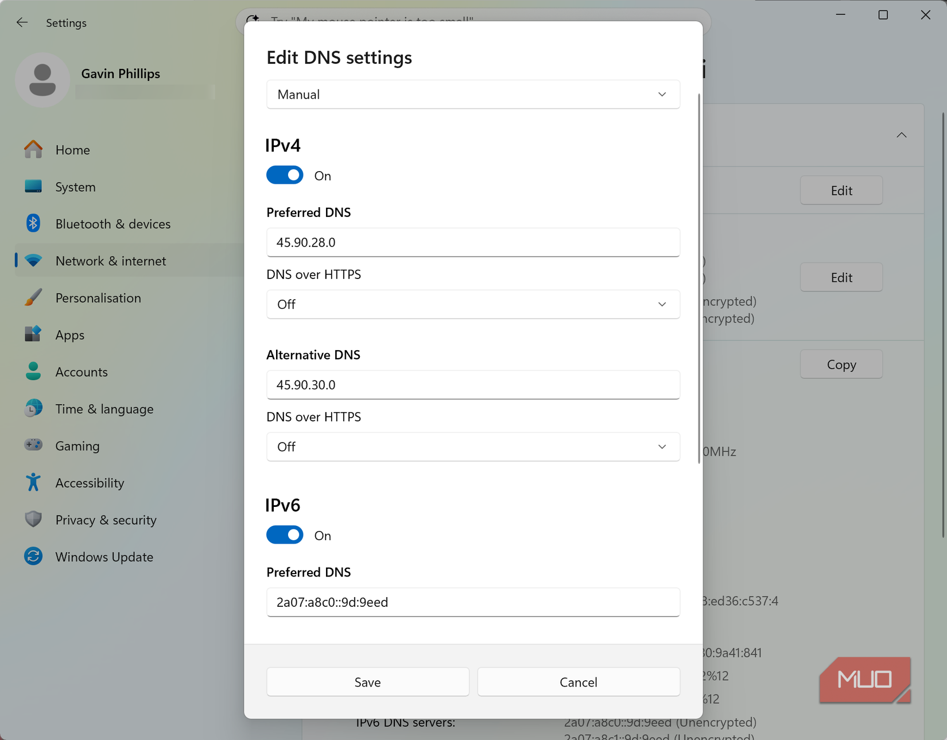The height and width of the screenshot is (740, 947).
Task: Click the Bluetooth & devices icon
Action: [x=33, y=223]
